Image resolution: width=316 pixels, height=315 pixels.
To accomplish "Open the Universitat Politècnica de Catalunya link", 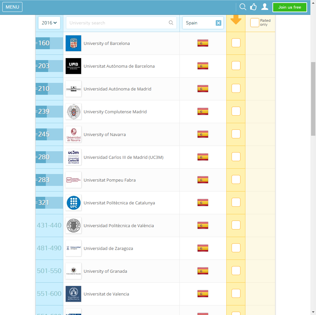I will coord(119,203).
